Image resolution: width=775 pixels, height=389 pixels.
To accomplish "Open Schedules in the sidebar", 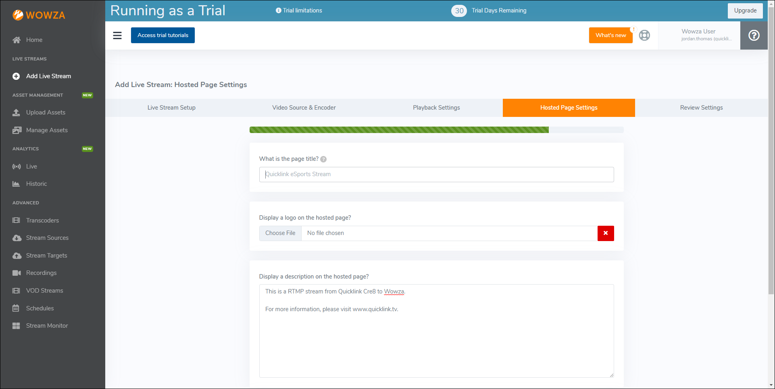I will click(x=40, y=308).
